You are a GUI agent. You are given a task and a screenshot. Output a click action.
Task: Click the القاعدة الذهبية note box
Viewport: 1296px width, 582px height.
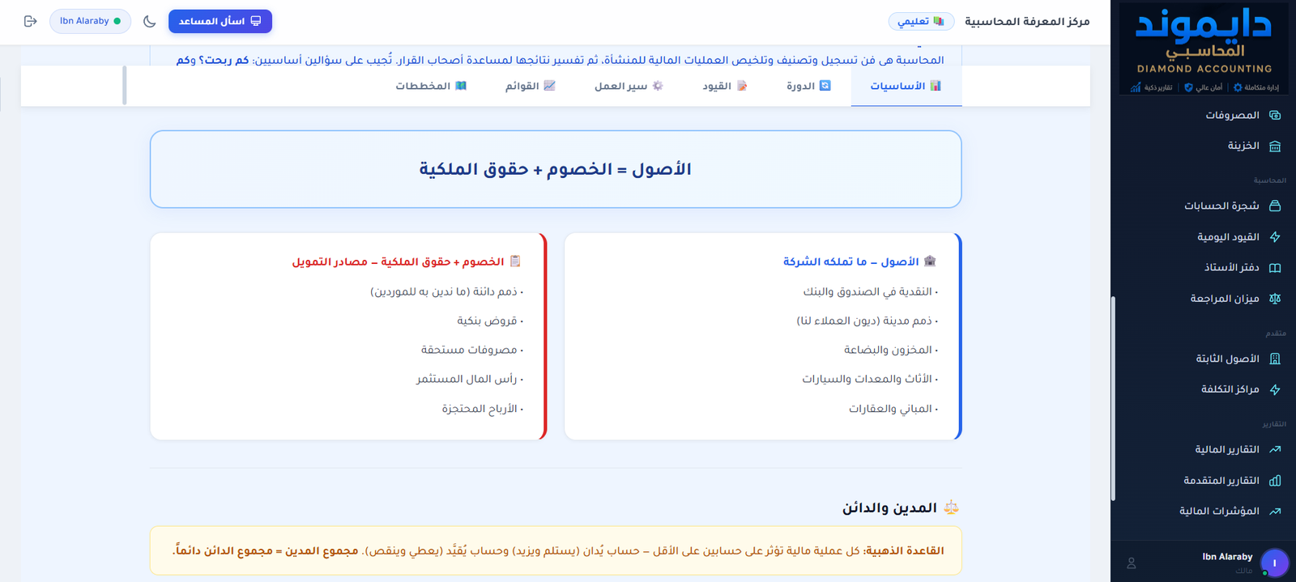tap(556, 550)
